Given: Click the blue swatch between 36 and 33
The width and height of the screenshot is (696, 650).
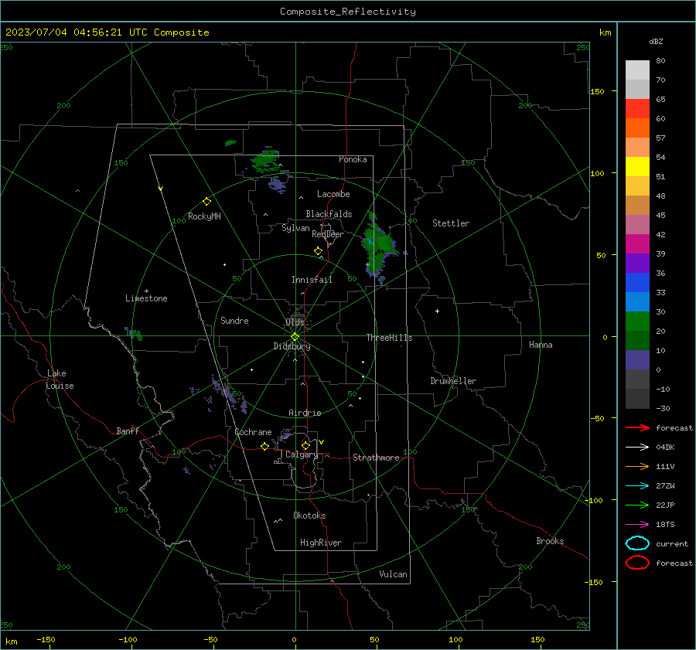Looking at the screenshot, I should pyautogui.click(x=637, y=282).
